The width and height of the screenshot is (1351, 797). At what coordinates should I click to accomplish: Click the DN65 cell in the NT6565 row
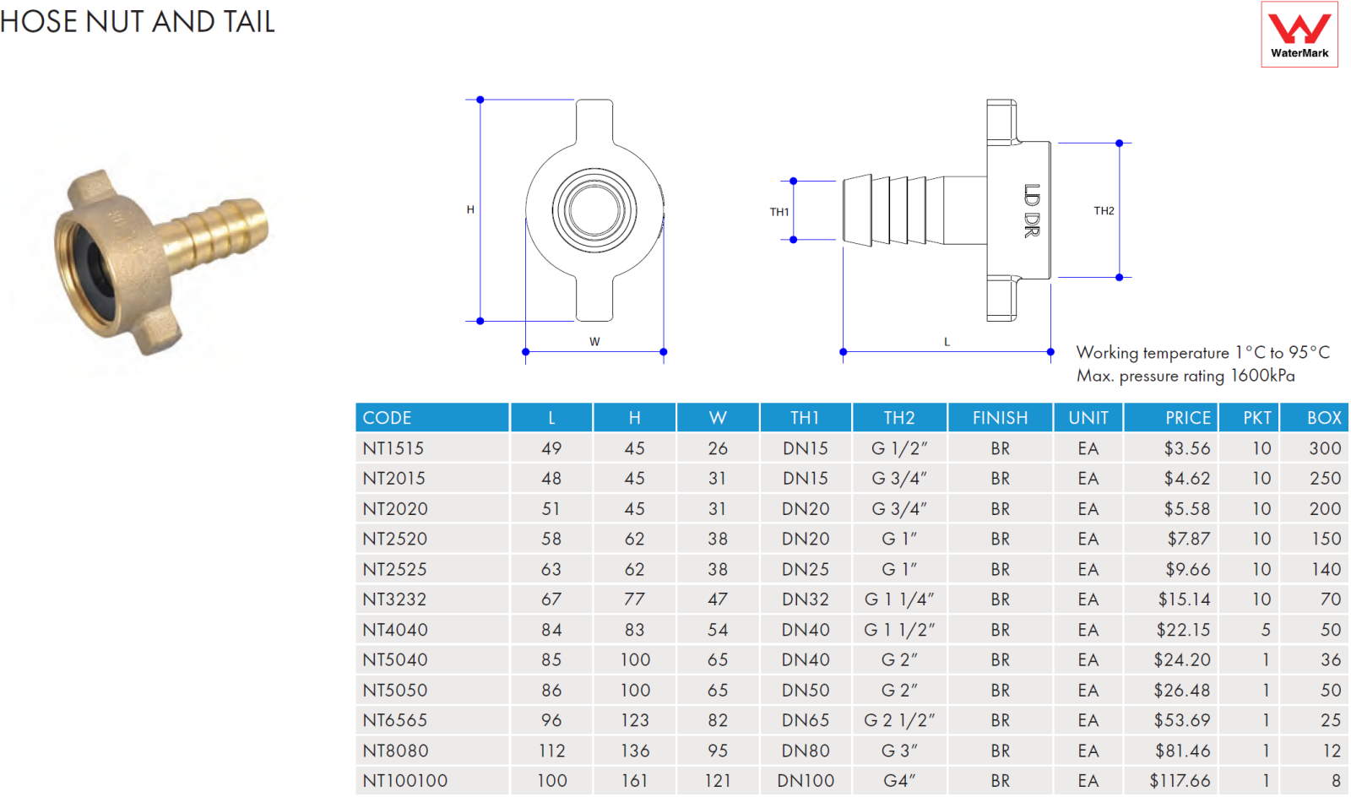click(806, 720)
